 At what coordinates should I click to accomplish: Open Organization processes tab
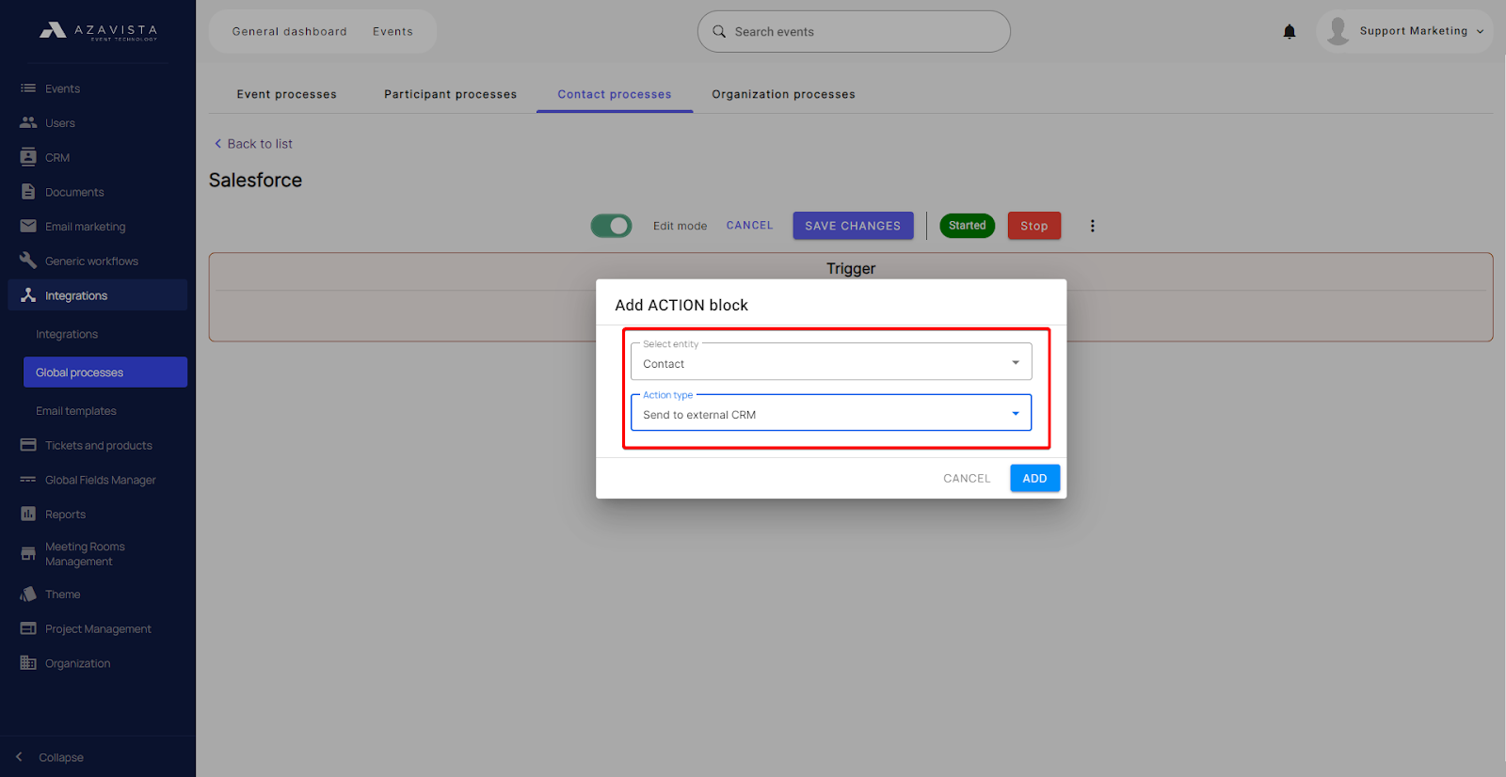pyautogui.click(x=784, y=94)
